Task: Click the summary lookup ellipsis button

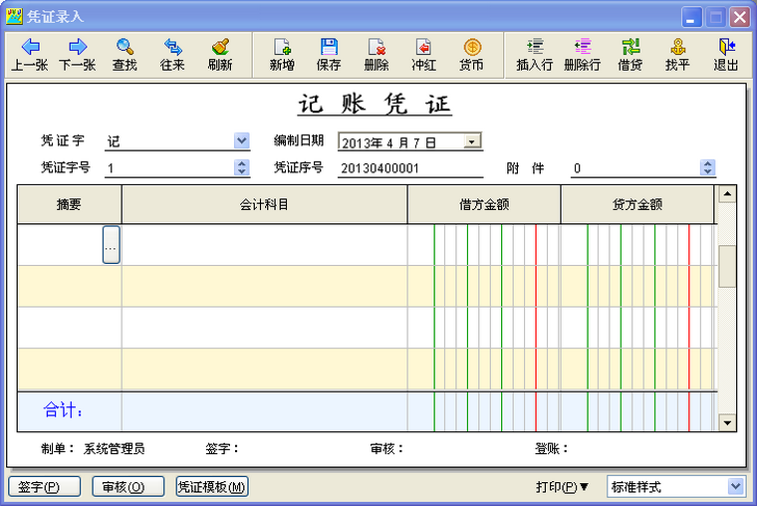Action: coord(111,245)
